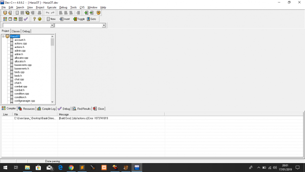
Task: Click the Windows Start button
Action: (5, 167)
